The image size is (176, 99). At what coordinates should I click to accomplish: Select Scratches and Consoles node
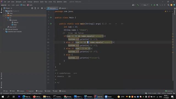13,32
